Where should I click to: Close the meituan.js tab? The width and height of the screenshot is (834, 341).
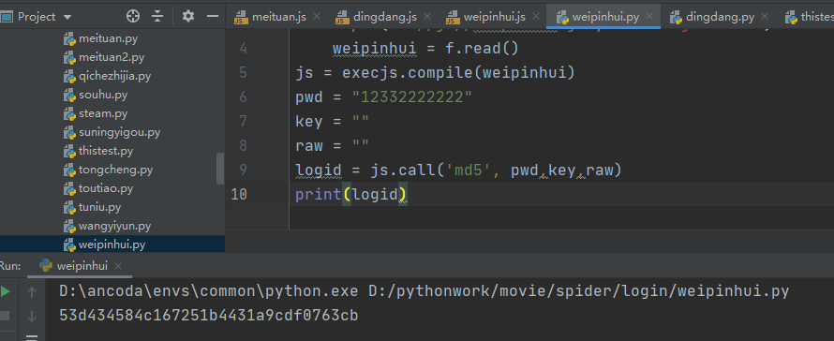point(317,17)
